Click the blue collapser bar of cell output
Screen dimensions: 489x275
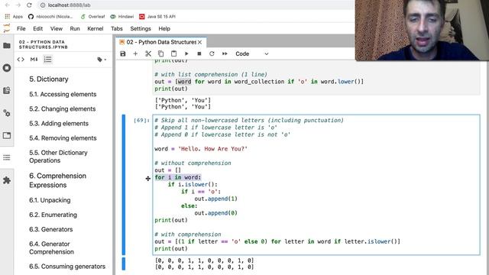[124, 264]
